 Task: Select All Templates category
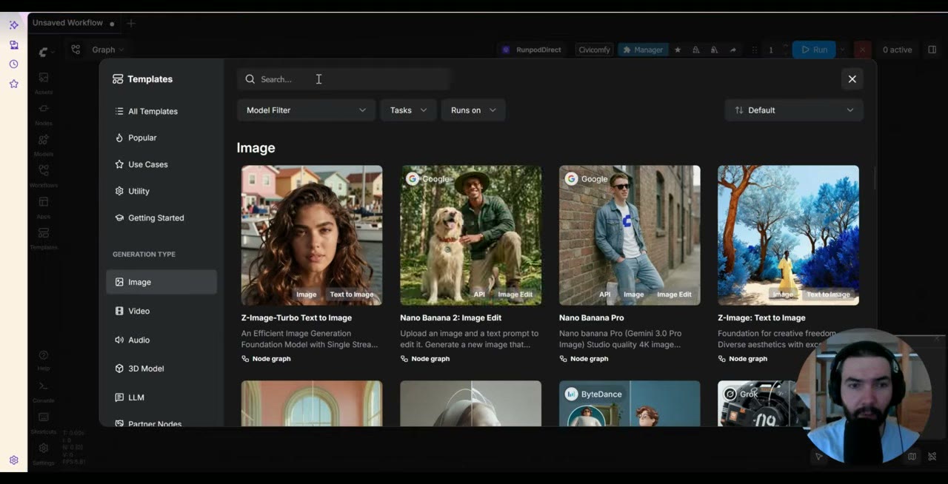click(161, 111)
